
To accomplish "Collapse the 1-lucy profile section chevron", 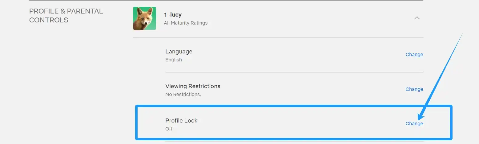I will click(x=417, y=18).
